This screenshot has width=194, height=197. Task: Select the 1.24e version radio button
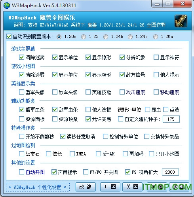(130, 37)
